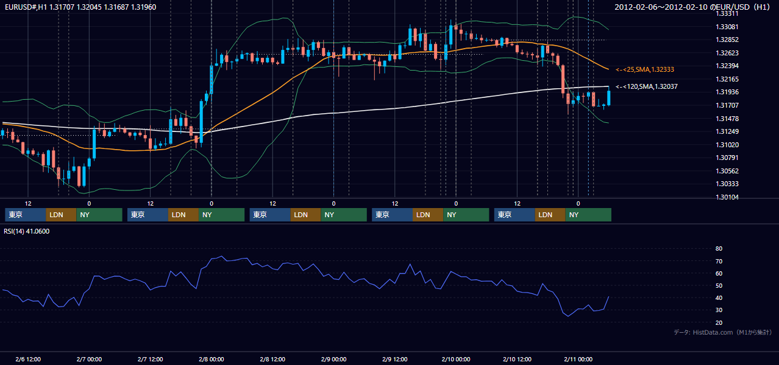The image size is (779, 365).
Task: Select the 東京 session block for 2/9
Action: coord(393,215)
